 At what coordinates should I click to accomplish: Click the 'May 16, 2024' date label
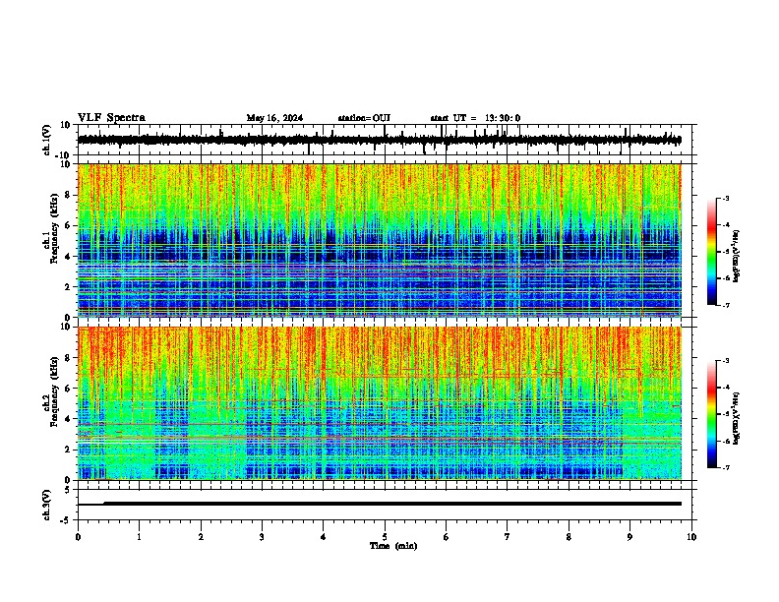pos(274,118)
